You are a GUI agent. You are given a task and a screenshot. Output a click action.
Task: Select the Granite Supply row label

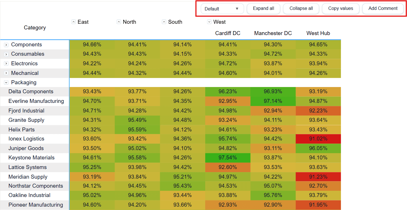tap(26, 120)
